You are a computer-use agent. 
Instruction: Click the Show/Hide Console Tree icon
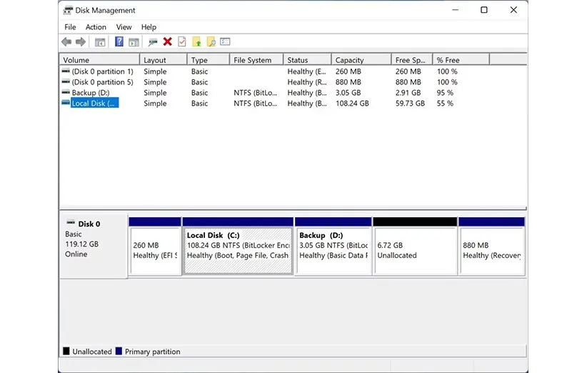[100, 42]
